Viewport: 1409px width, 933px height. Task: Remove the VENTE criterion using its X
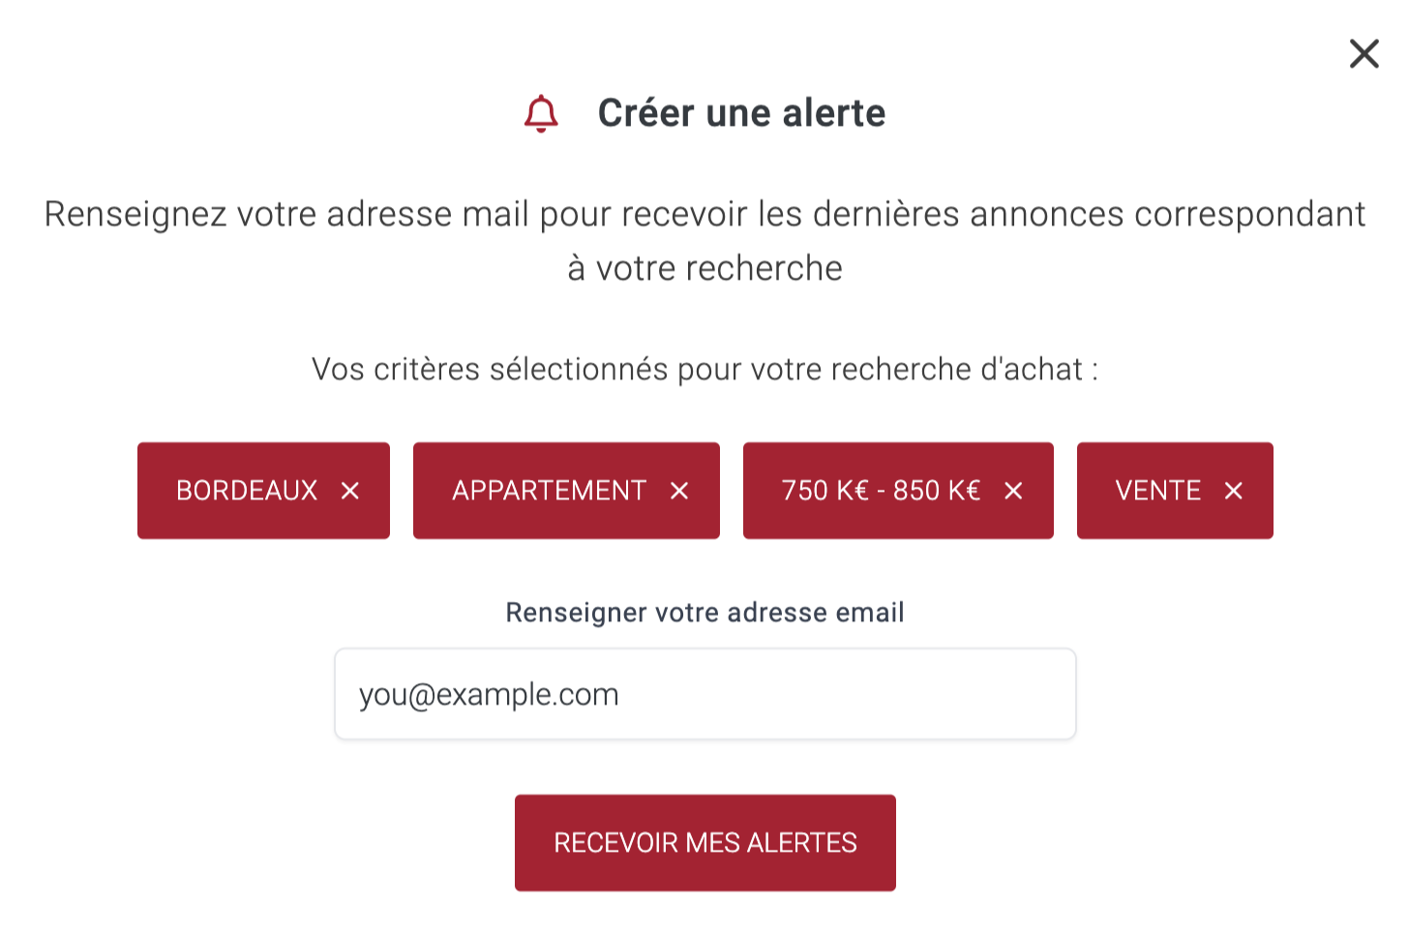(x=1233, y=491)
